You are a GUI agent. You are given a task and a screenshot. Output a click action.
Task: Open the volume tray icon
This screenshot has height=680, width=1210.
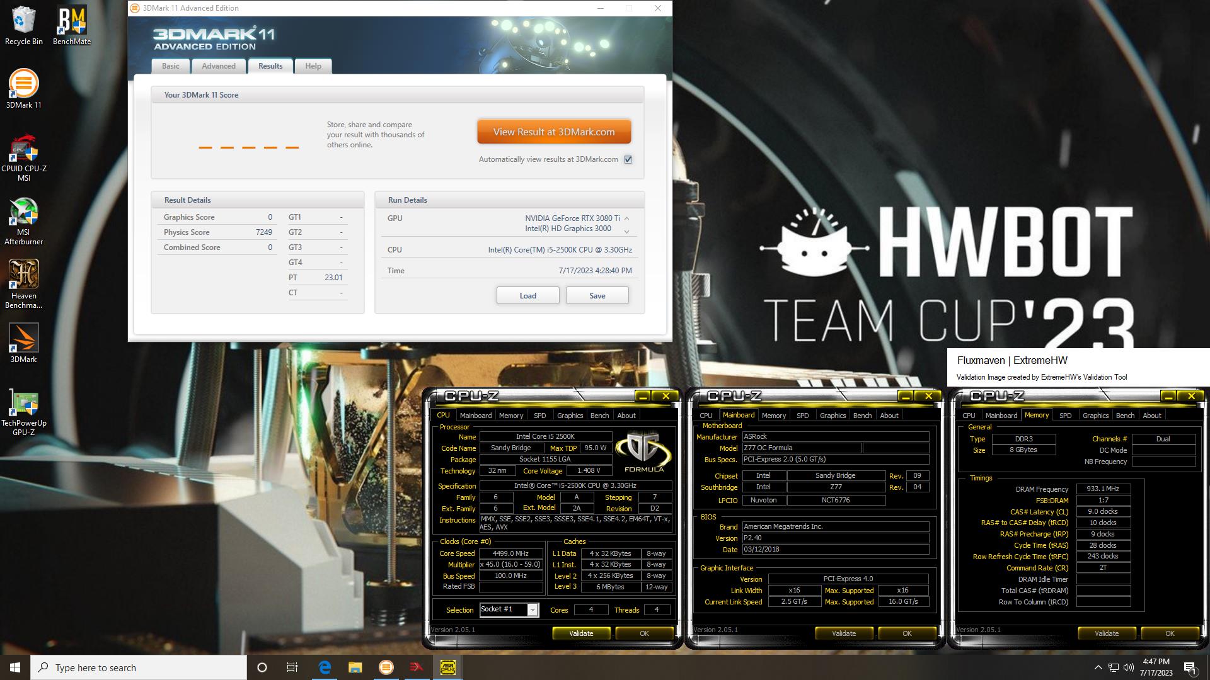(1128, 667)
